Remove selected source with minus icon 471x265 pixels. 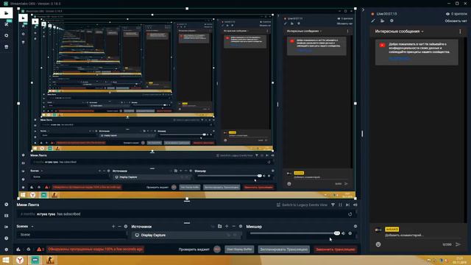coord(234,226)
